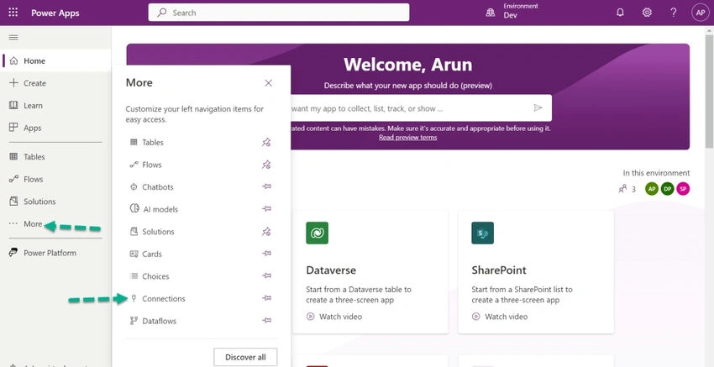Screen dimensions: 714x367
Task: Pin Cards to left navigation
Action: (x=266, y=254)
